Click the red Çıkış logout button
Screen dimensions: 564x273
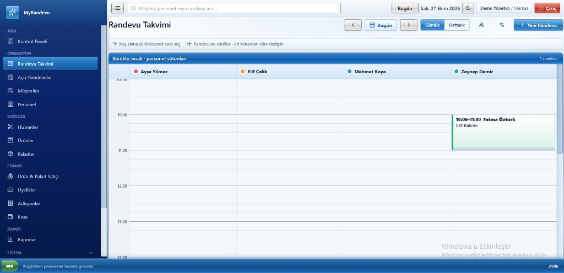[547, 8]
